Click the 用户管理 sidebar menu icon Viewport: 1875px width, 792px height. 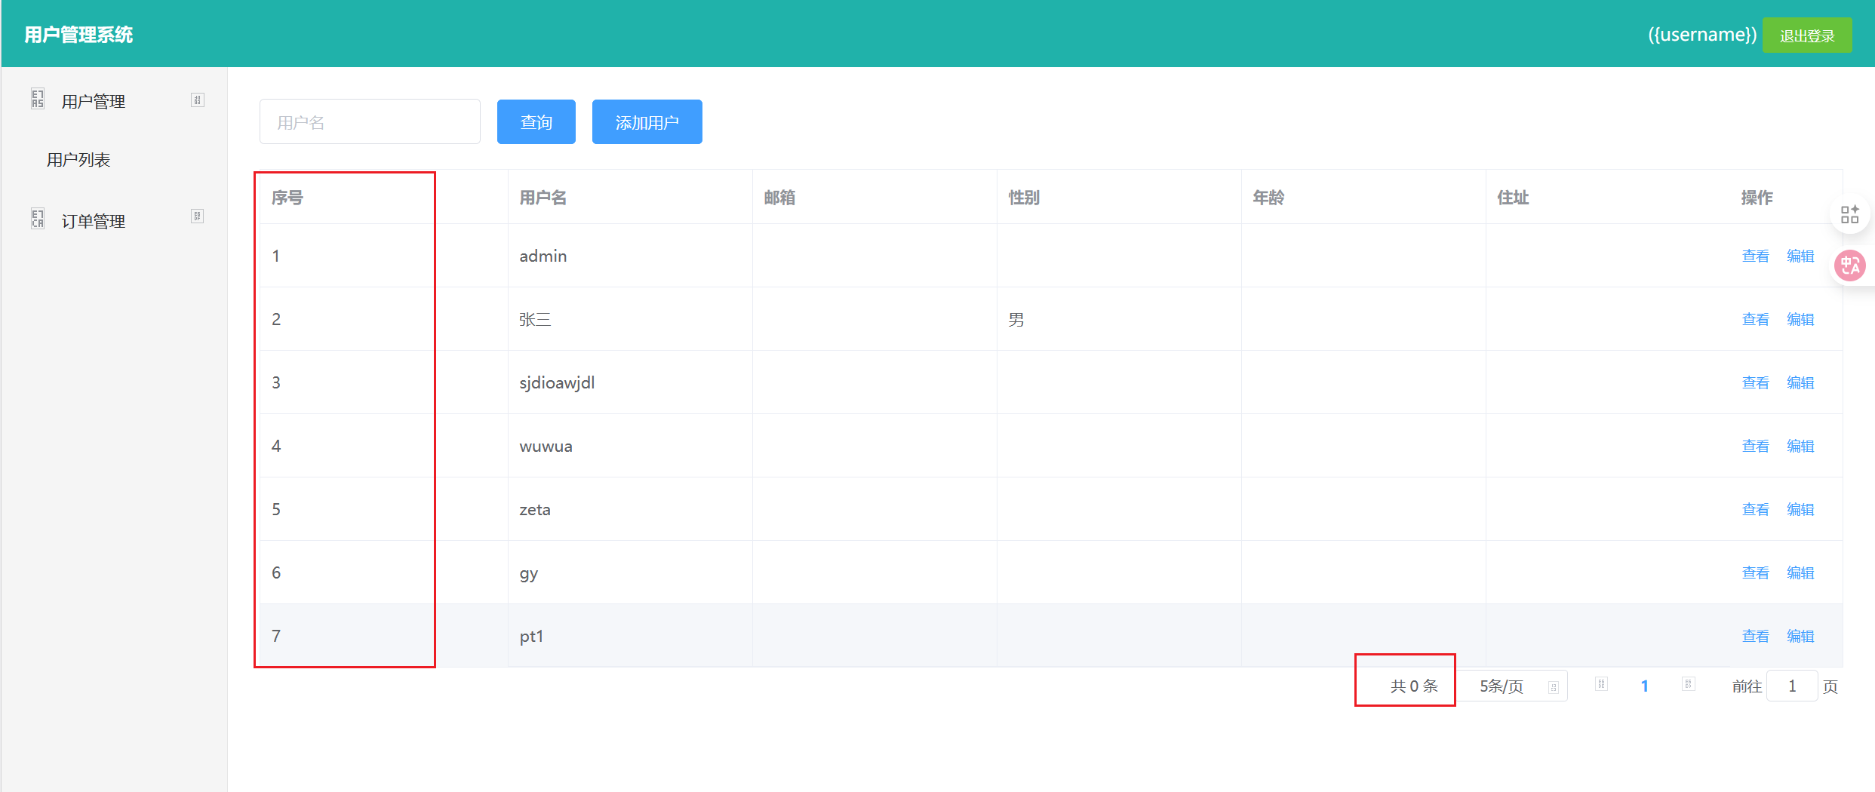[38, 100]
